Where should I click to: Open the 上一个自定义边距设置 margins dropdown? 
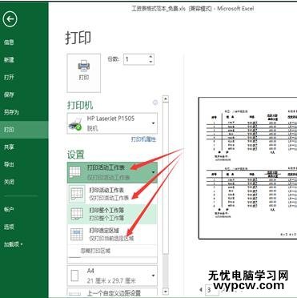pyautogui.click(x=112, y=292)
